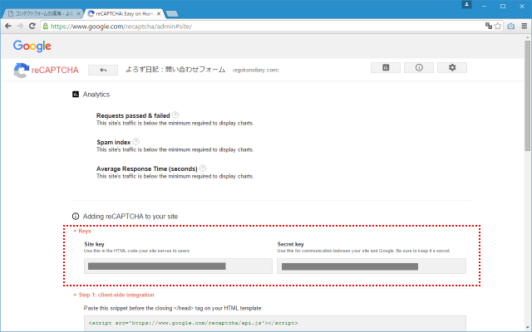Click the reCAPTCHA logo
The image size is (532, 332).
tap(47, 70)
